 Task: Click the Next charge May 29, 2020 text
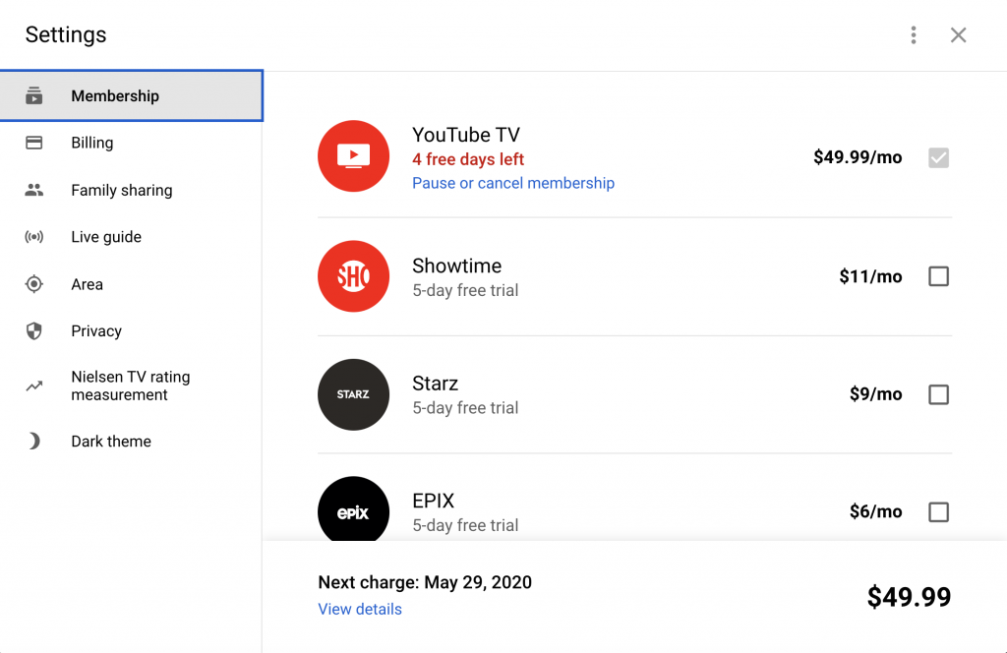point(425,582)
